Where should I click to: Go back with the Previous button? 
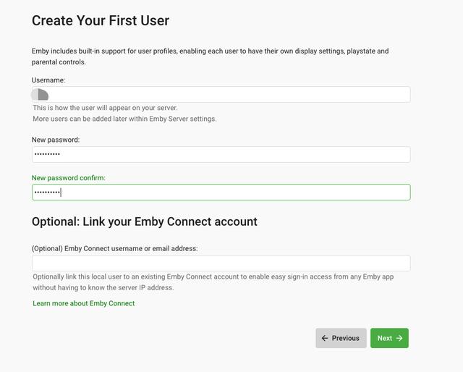341,338
